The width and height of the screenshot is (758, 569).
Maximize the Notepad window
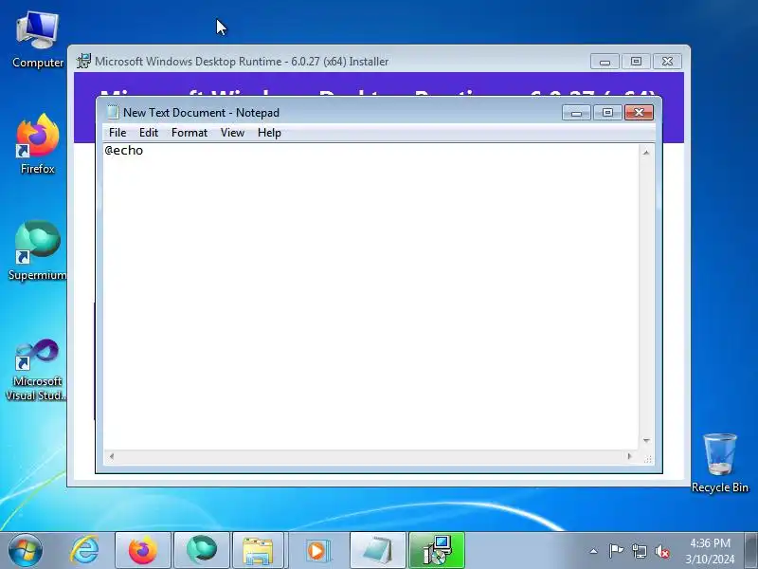point(607,113)
